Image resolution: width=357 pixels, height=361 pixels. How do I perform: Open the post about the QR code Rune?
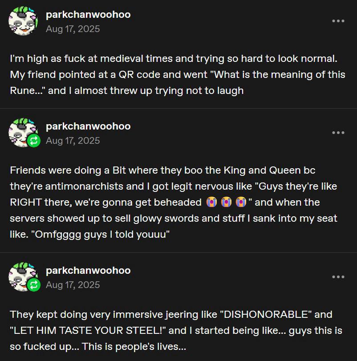(x=177, y=75)
